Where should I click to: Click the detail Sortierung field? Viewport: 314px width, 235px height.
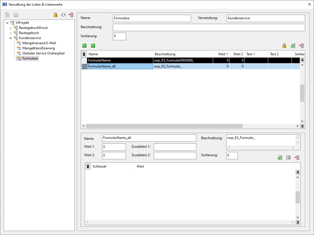click(x=232, y=155)
